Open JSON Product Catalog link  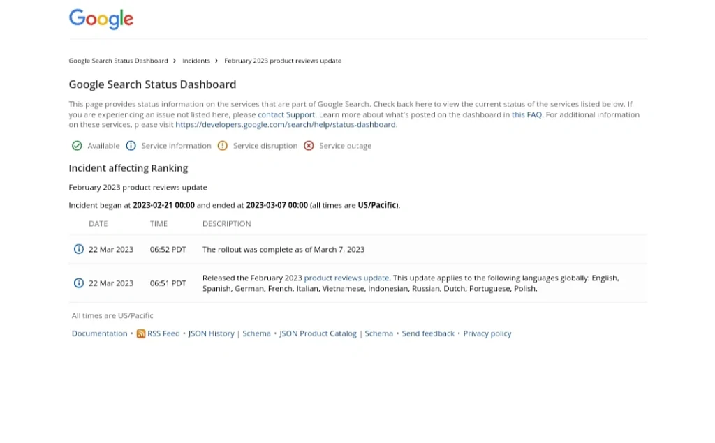(318, 333)
